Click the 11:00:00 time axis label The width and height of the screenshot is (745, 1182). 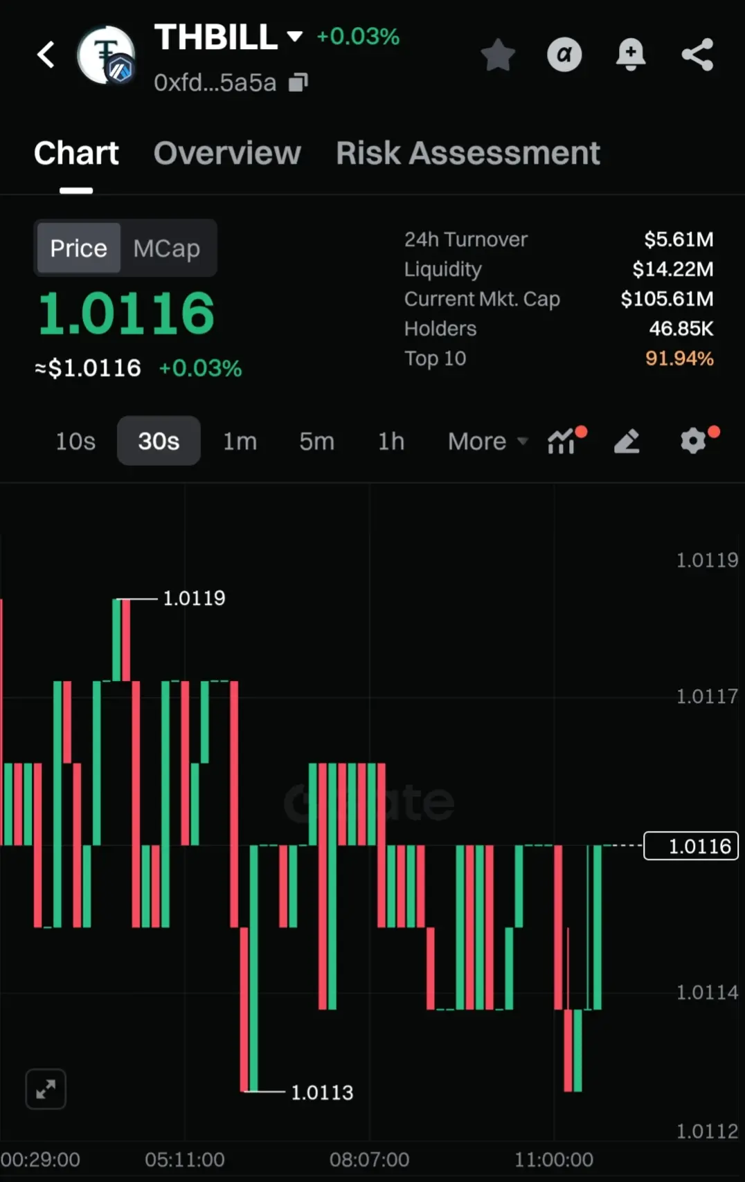click(554, 1159)
